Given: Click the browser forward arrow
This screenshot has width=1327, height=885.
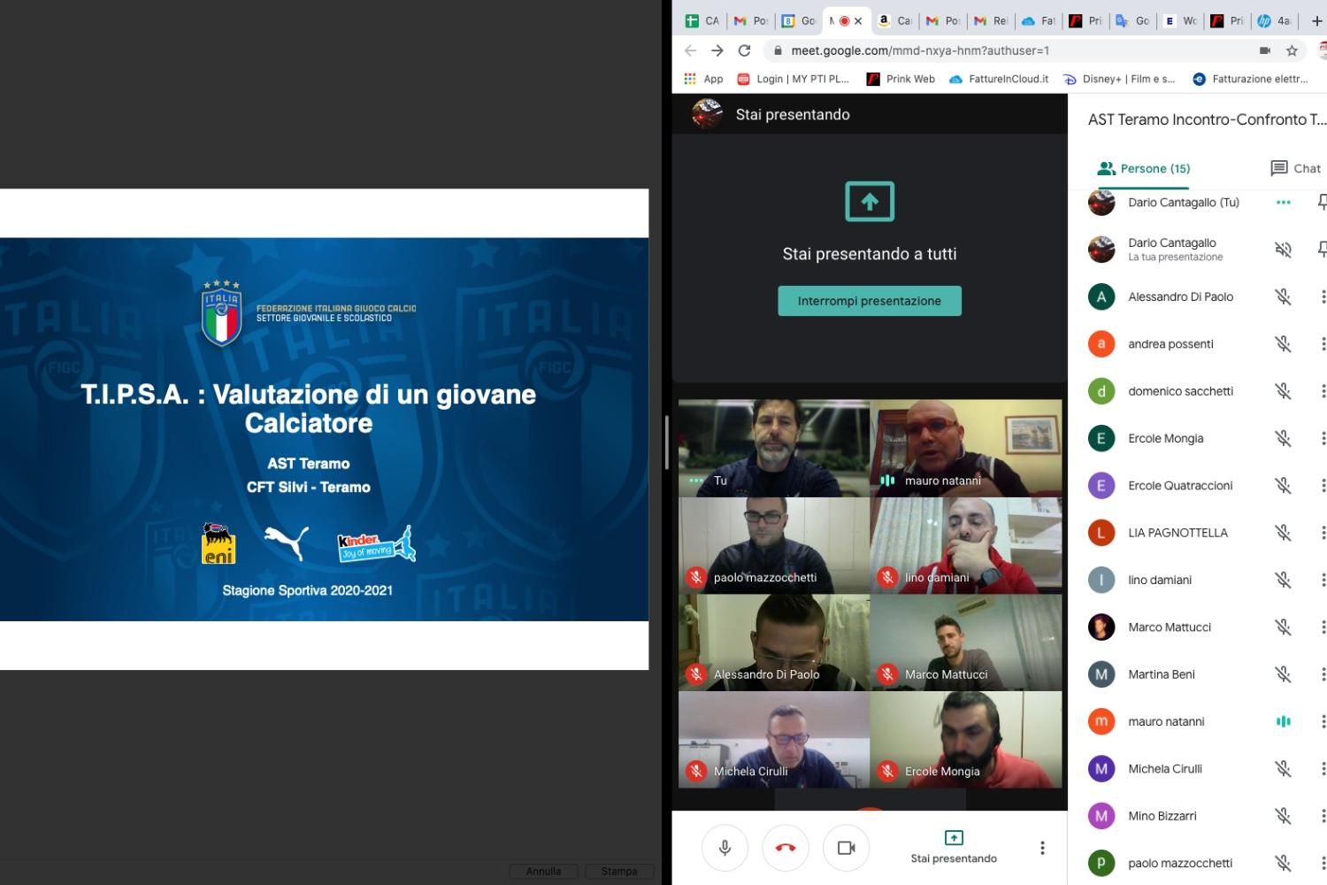Looking at the screenshot, I should pyautogui.click(x=717, y=50).
